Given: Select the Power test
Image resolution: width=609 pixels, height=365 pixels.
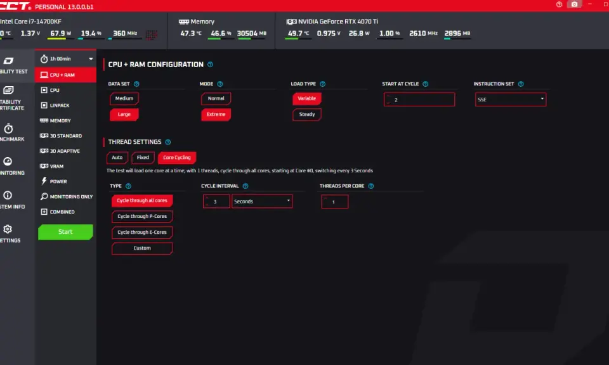Looking at the screenshot, I should coord(65,181).
